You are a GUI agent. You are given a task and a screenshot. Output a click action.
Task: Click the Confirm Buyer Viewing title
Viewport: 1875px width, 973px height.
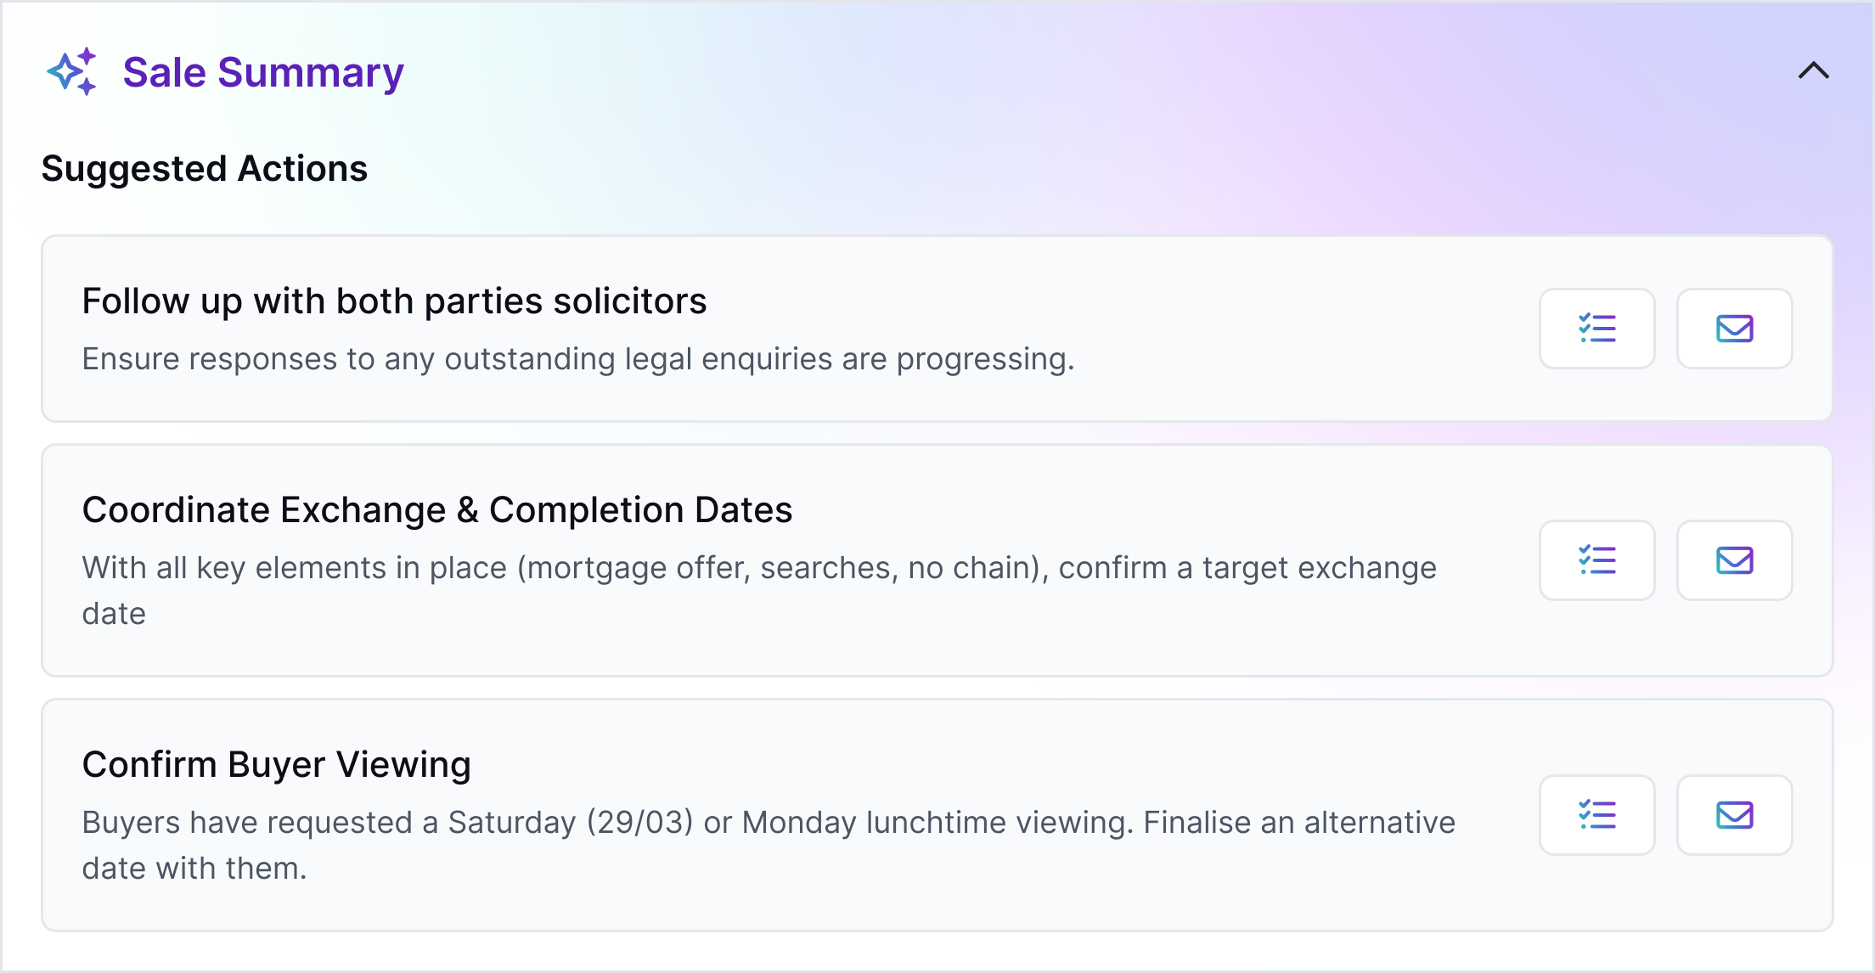[x=276, y=765]
